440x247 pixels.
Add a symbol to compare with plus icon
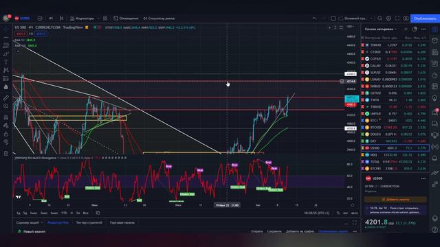point(40,19)
